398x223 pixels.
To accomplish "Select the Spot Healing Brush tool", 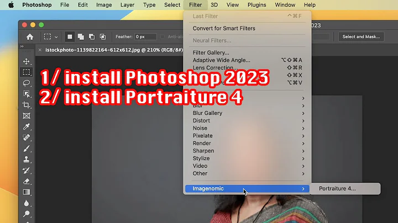I will click(27, 137).
